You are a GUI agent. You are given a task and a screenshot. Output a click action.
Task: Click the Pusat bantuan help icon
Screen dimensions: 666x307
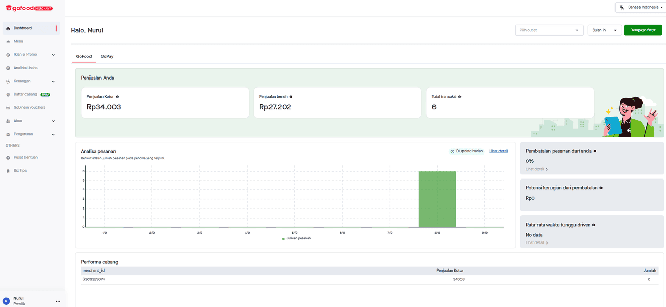pyautogui.click(x=8, y=157)
